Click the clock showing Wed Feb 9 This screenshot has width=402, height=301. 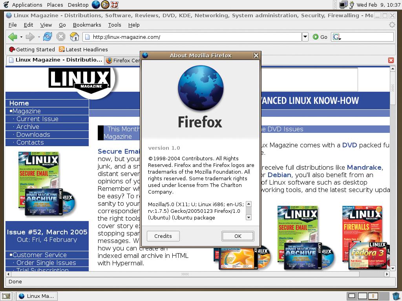click(378, 5)
